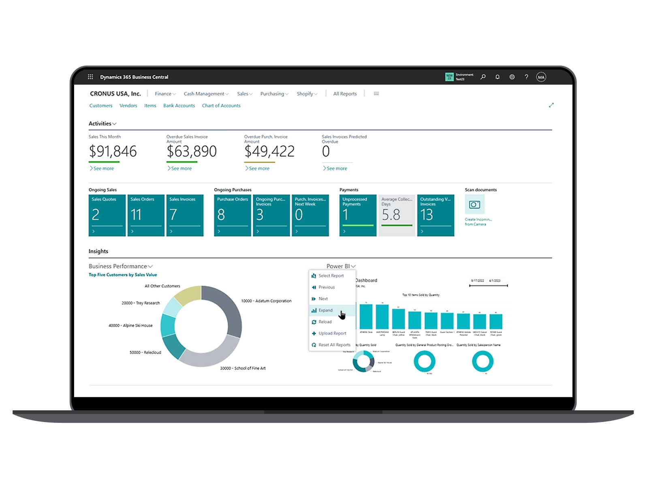Open the Outstanding Vendor Invoices tile

coord(436,215)
